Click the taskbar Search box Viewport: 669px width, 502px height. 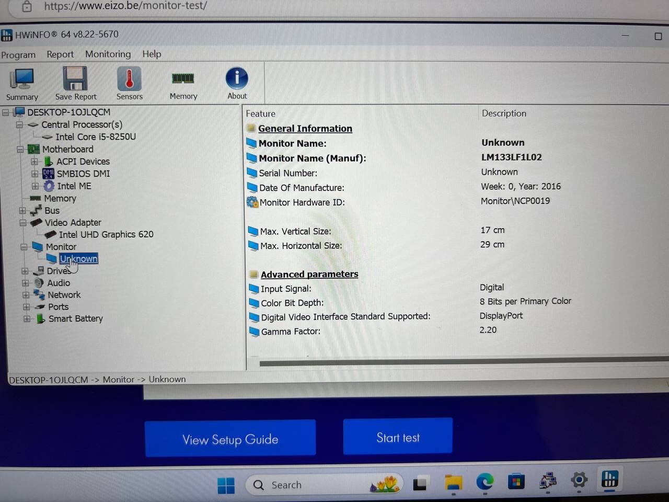[x=324, y=485]
